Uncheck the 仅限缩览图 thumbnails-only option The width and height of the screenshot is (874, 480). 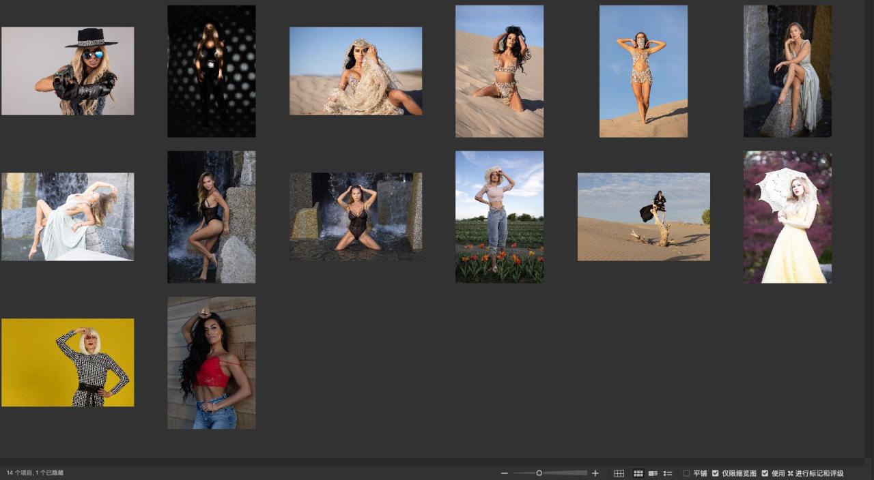(x=716, y=473)
